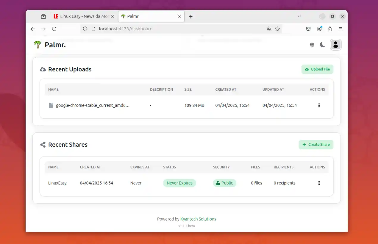The height and width of the screenshot is (244, 378).
Task: Click the Palmr. header title
Action: pos(55,45)
